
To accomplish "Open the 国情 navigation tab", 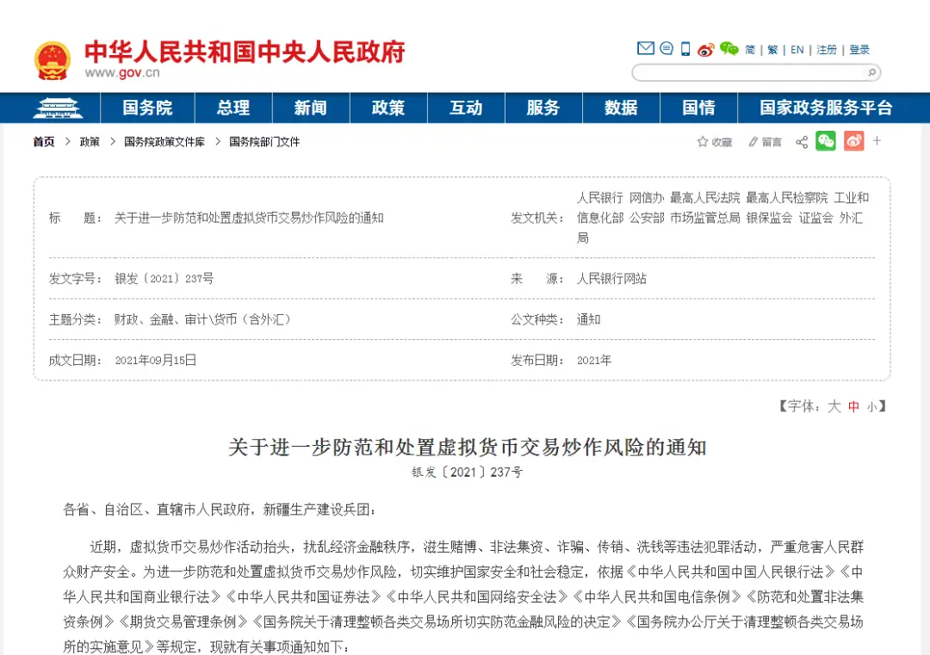I will [698, 108].
